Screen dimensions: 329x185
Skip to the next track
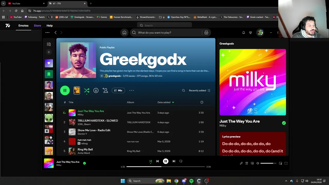[x=174, y=161]
